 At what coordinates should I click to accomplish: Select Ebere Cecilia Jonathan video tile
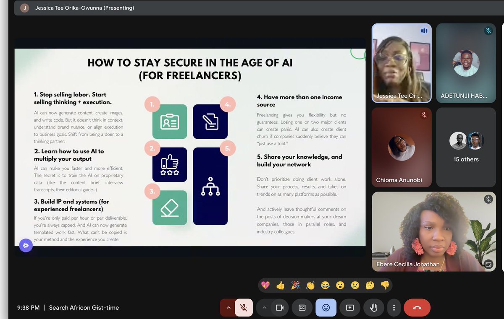[434, 231]
